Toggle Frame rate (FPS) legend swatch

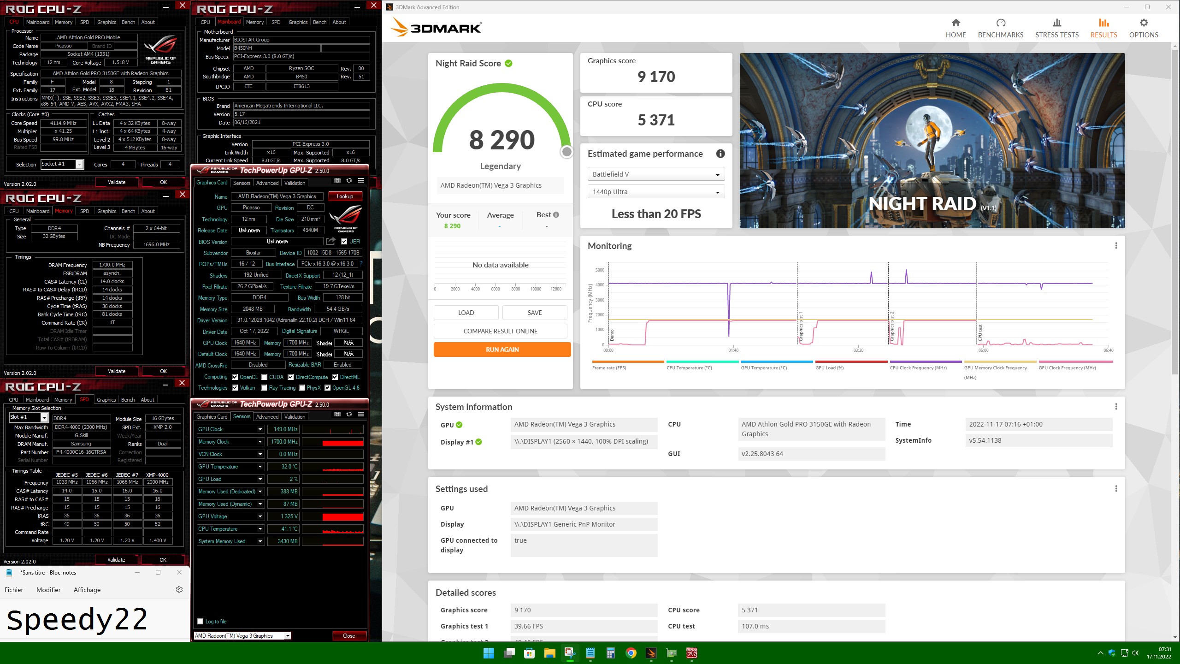628,362
